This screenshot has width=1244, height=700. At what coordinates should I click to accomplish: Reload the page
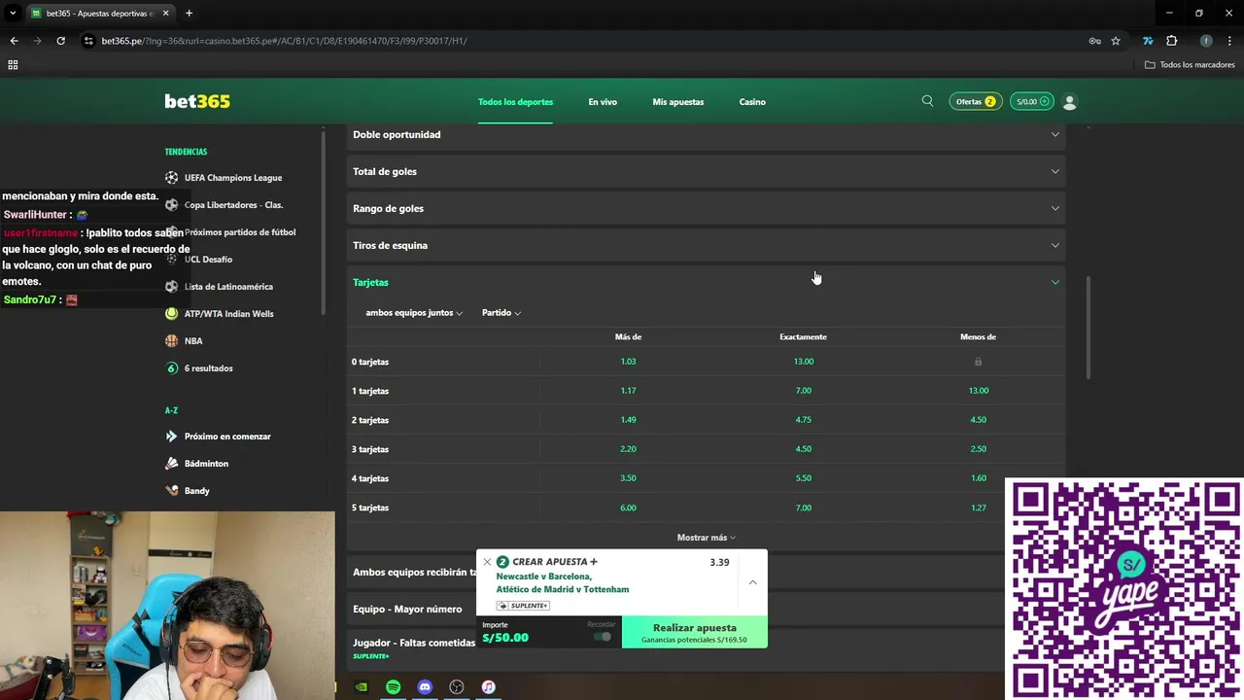click(60, 41)
